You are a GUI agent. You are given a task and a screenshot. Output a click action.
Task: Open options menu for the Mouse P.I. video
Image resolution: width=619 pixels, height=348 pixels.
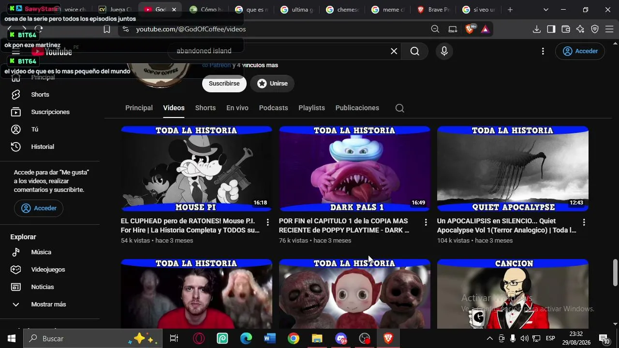pos(267,222)
